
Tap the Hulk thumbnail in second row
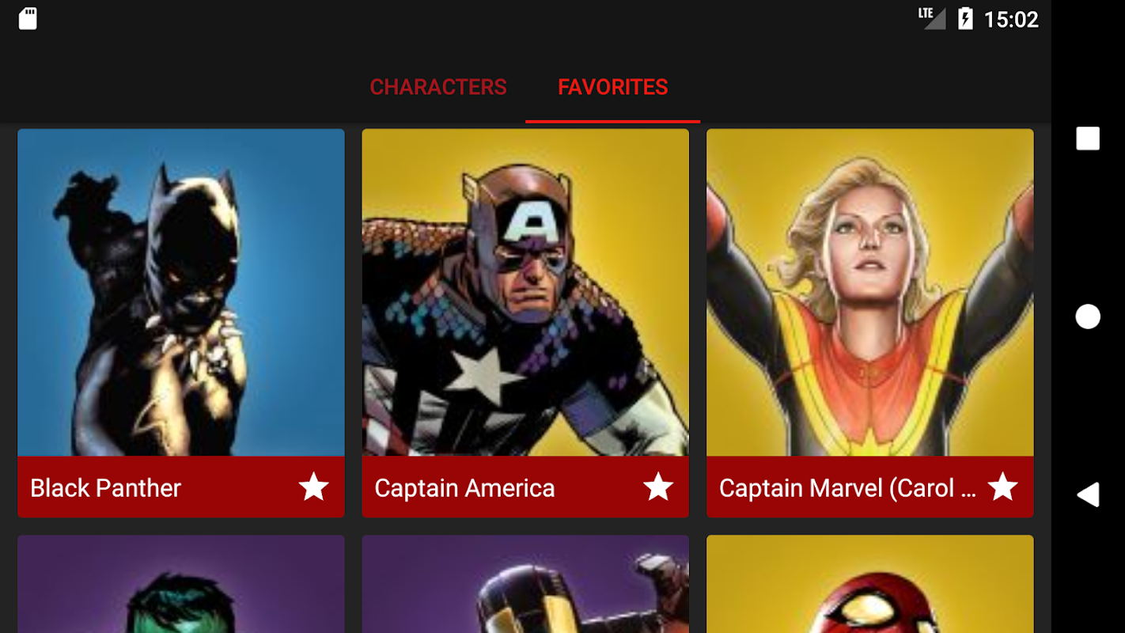coord(181,584)
